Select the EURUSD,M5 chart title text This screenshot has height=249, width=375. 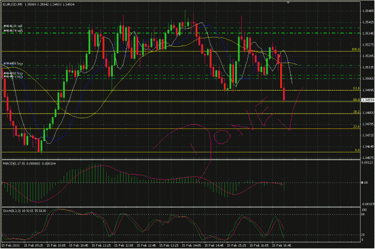[x=13, y=5]
